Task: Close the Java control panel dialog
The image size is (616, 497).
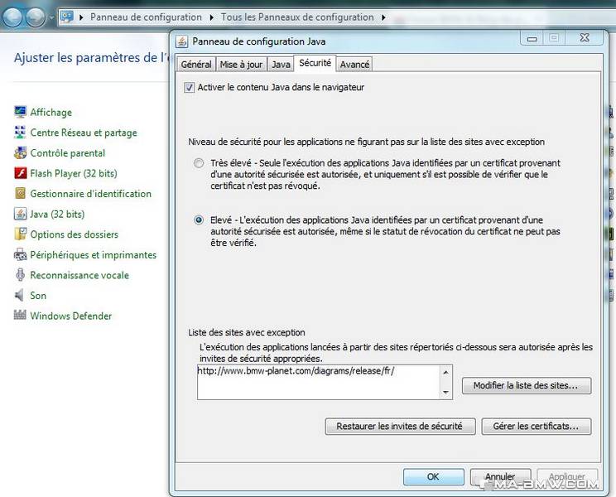Action: (x=585, y=38)
